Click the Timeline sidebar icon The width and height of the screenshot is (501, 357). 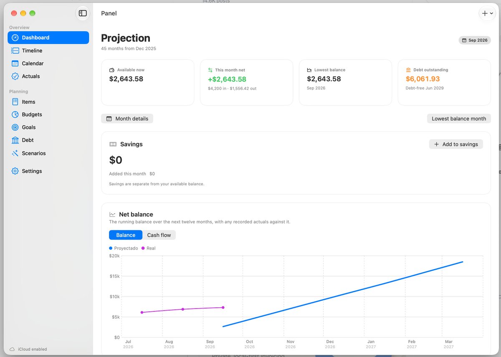15,51
